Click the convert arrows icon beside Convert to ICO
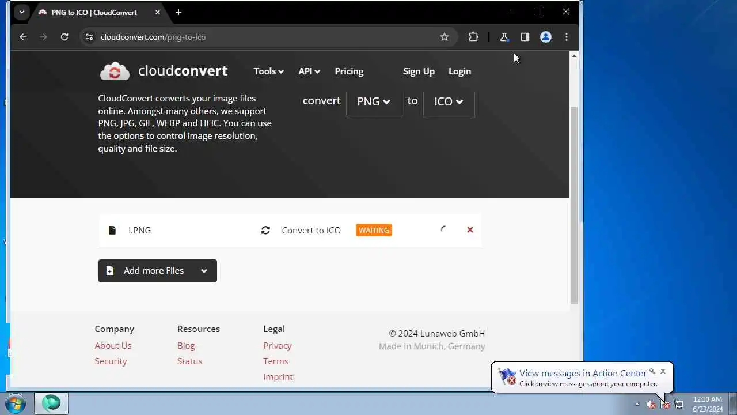 coord(265,230)
